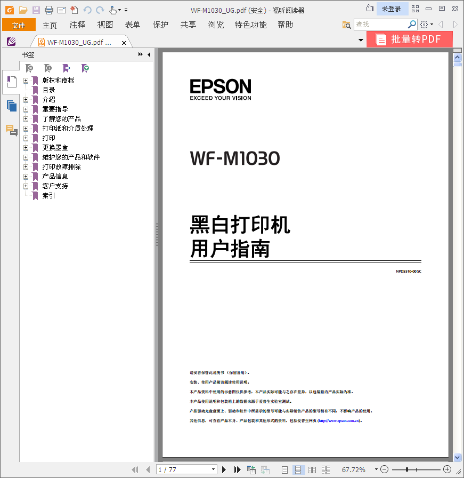Switch to the 注释 ribbon tab

[x=77, y=25]
